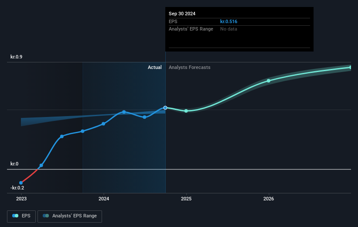Click the EPS point at shaded region start
Image resolution: width=358 pixels, height=227 pixels.
[x=83, y=131]
